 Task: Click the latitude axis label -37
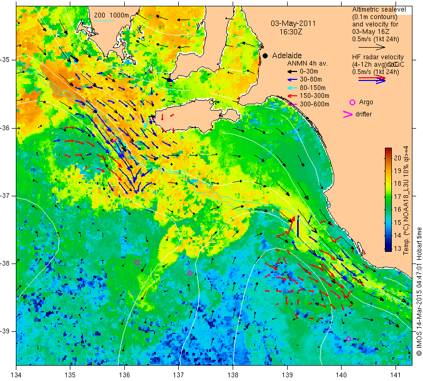5,195
